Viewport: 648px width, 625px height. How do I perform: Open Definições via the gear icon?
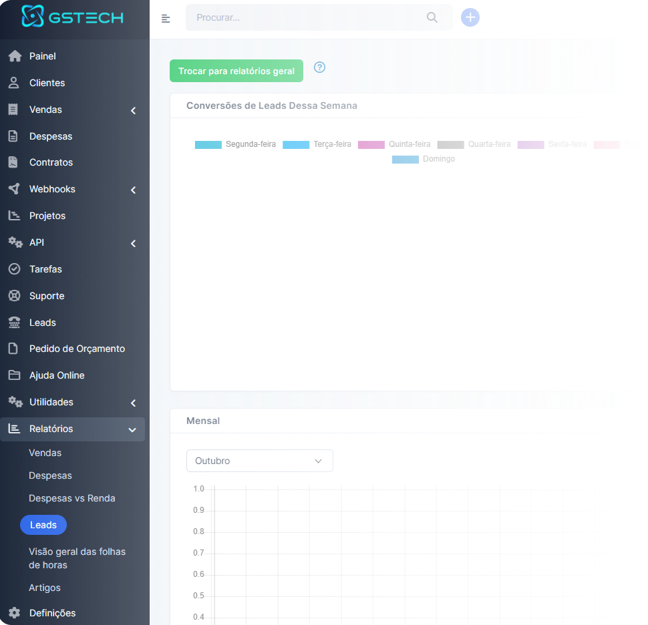click(15, 613)
